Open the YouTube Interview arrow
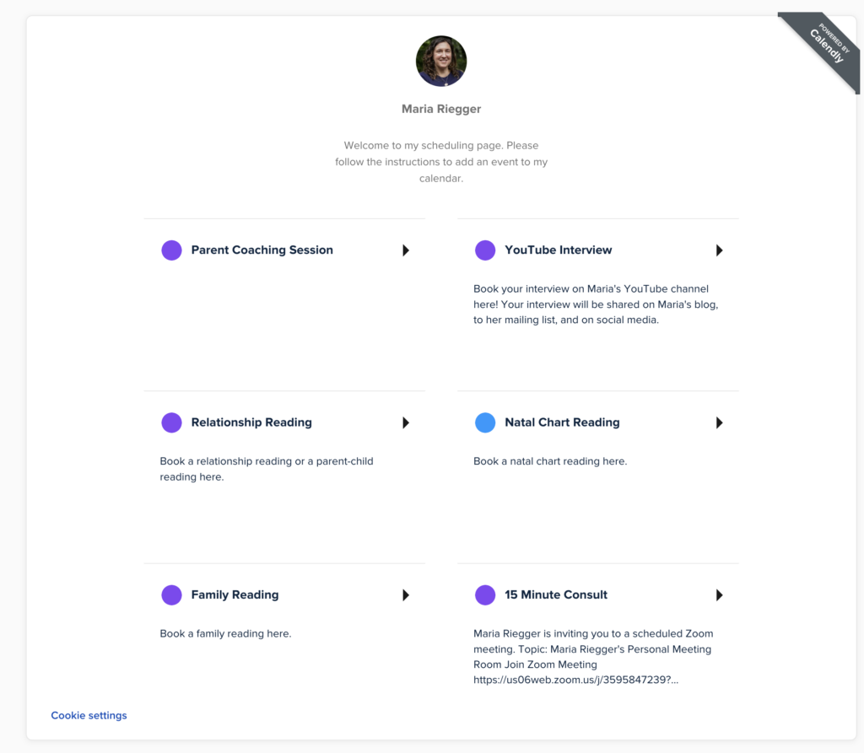Screen dimensions: 864x753 (x=720, y=250)
